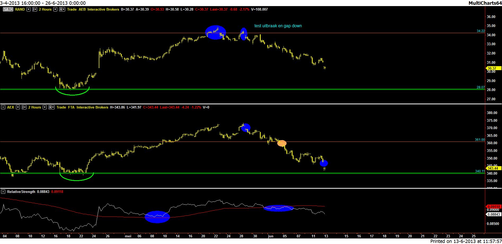Screen dimensions: 502x244
Task: Click the orange ellipse marker on AEX chart
Action: pyautogui.click(x=282, y=143)
